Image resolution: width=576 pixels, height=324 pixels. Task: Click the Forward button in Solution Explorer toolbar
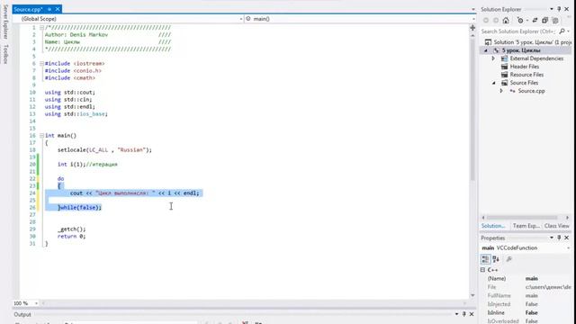pos(496,21)
